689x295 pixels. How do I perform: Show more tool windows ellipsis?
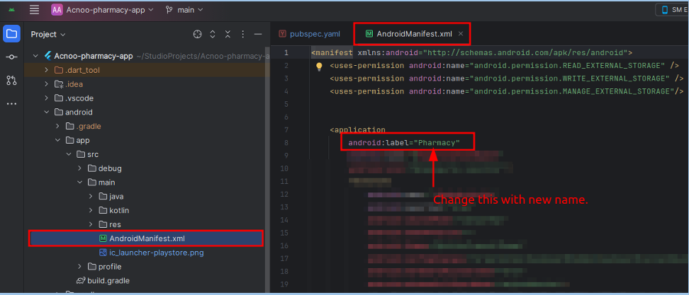11,103
